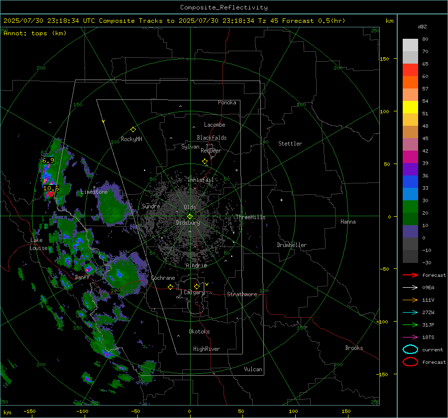Click the red 60-65 dBZ color swatch
This screenshot has height=418, width=448.
pos(410,70)
